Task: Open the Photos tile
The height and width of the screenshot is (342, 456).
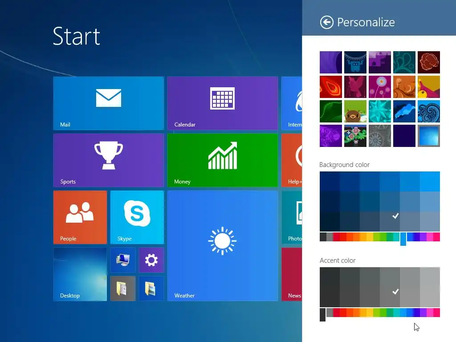Action: click(292, 217)
